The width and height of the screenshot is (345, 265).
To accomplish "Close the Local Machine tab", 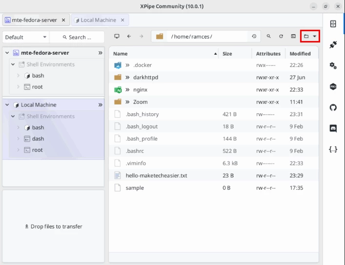I will point(122,20).
